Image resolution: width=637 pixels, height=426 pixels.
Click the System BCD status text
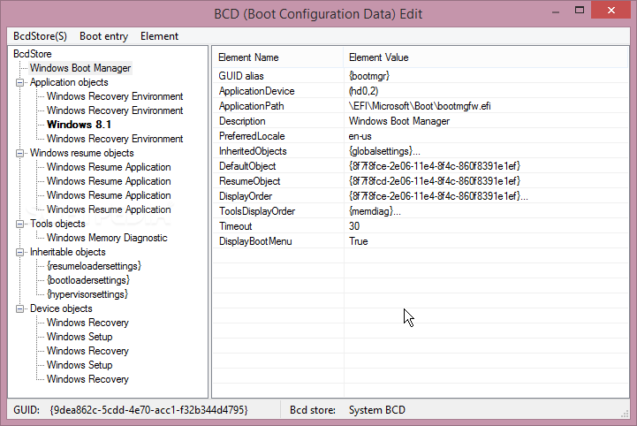[x=377, y=410]
